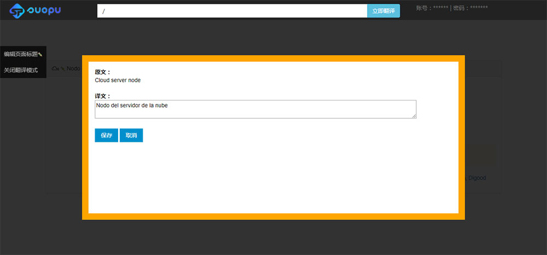Image resolution: width=547 pixels, height=255 pixels.
Task: Click the 账号 account field
Action: (x=431, y=8)
